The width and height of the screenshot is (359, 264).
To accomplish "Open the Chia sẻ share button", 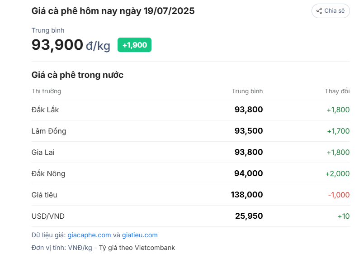I will [331, 11].
